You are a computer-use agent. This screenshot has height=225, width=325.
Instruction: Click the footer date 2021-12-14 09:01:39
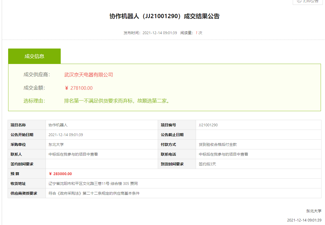point(304,220)
